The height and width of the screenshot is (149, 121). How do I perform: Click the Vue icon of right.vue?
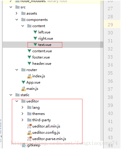(35, 39)
